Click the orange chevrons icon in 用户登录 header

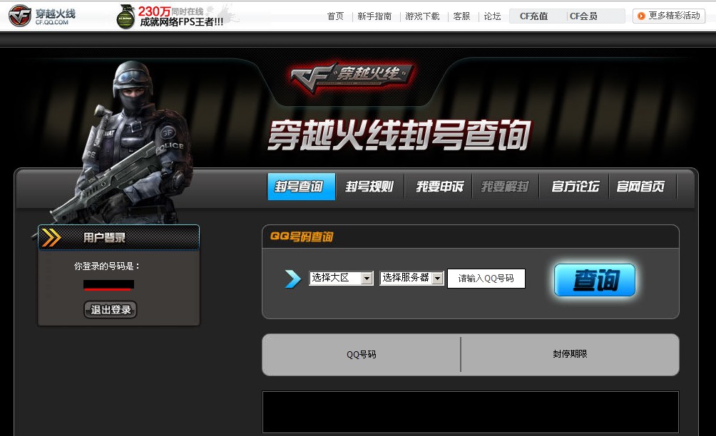[51, 238]
